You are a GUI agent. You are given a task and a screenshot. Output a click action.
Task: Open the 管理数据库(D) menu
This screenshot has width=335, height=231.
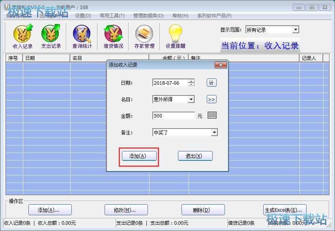(148, 16)
